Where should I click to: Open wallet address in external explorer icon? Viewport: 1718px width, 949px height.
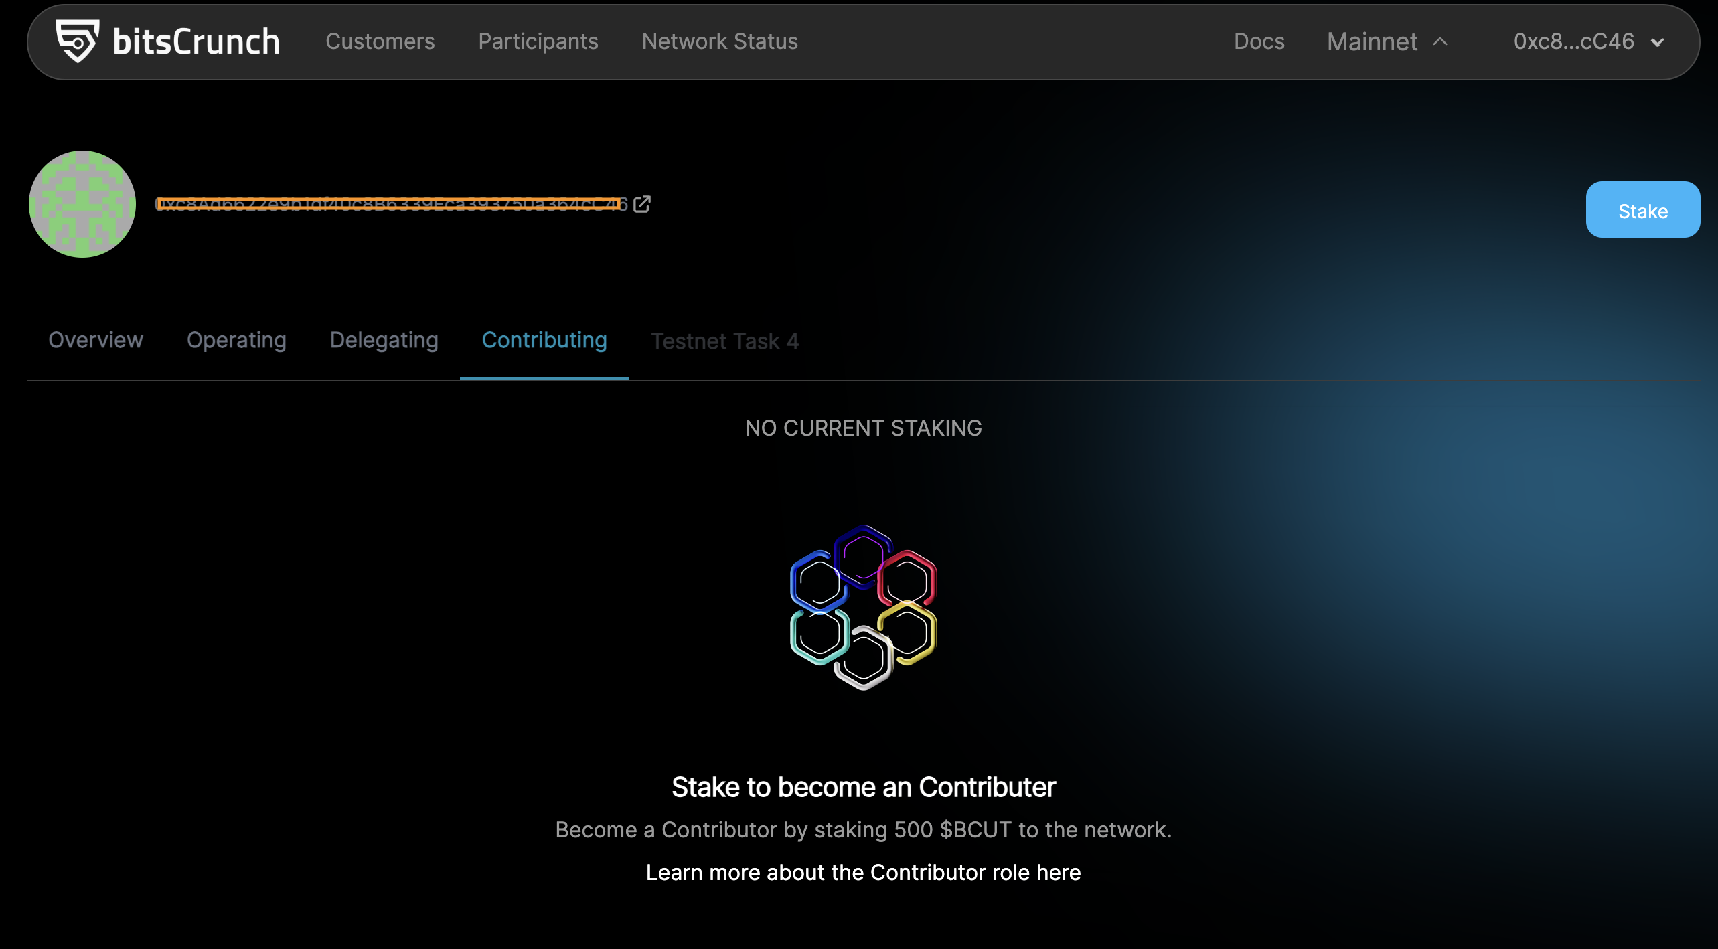[642, 204]
